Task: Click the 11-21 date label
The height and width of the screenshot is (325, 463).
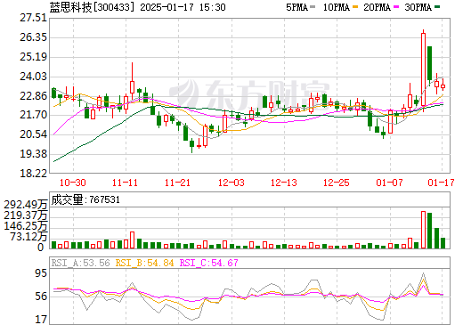Action: point(177,183)
